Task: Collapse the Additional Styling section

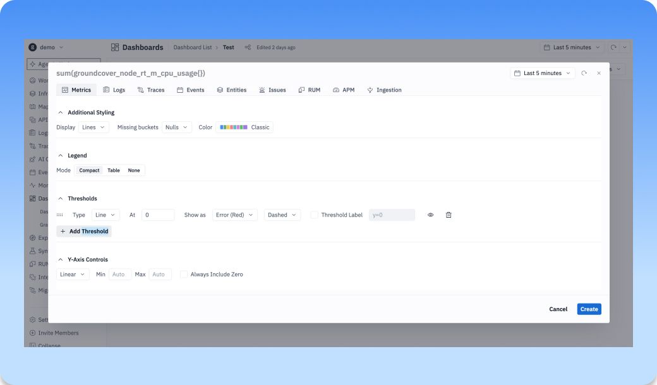Action: [61, 112]
